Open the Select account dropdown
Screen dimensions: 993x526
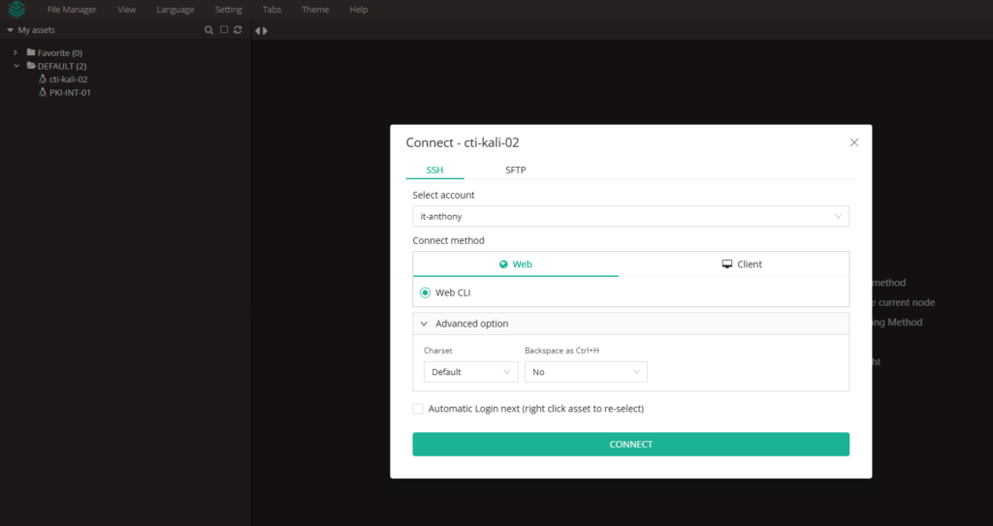point(630,217)
